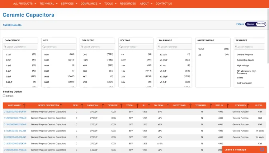Sort by Safety Rating column arrow

coord(190,106)
